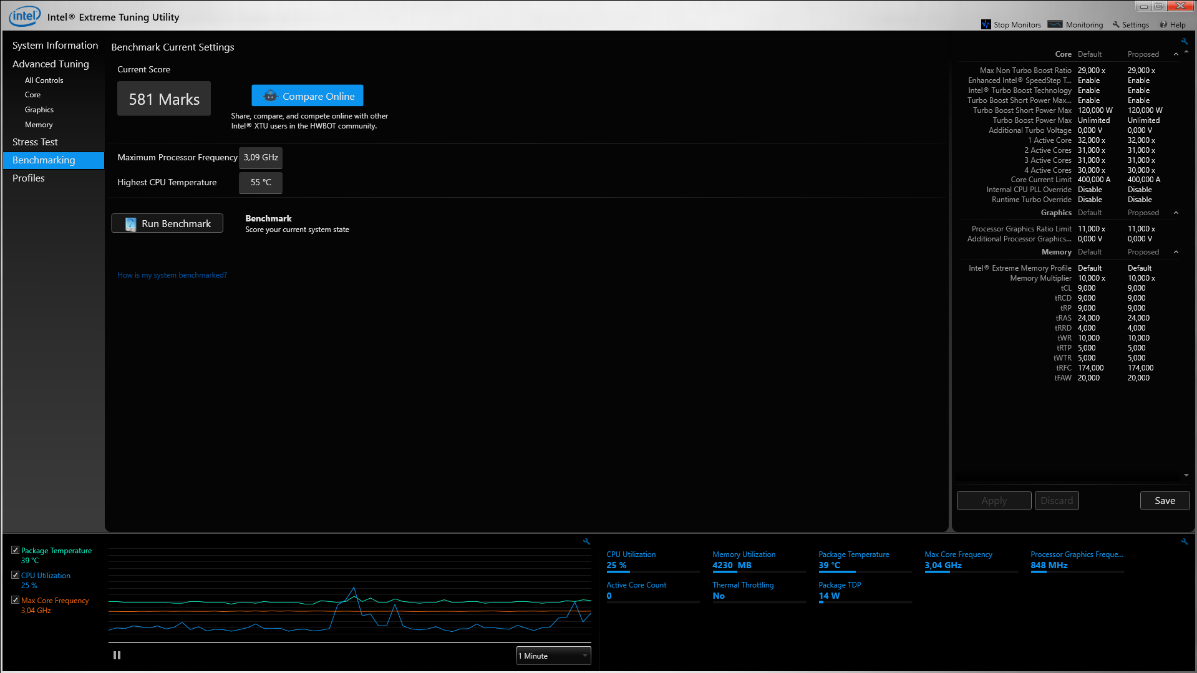This screenshot has height=673, width=1197.
Task: Click Max Non Turbo Boost Ratio row
Action: coord(1068,70)
